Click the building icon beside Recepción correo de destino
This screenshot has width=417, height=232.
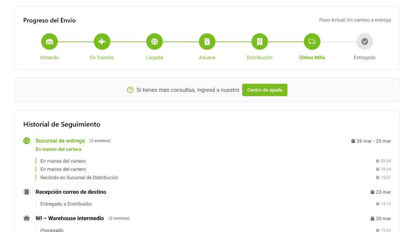point(27,192)
